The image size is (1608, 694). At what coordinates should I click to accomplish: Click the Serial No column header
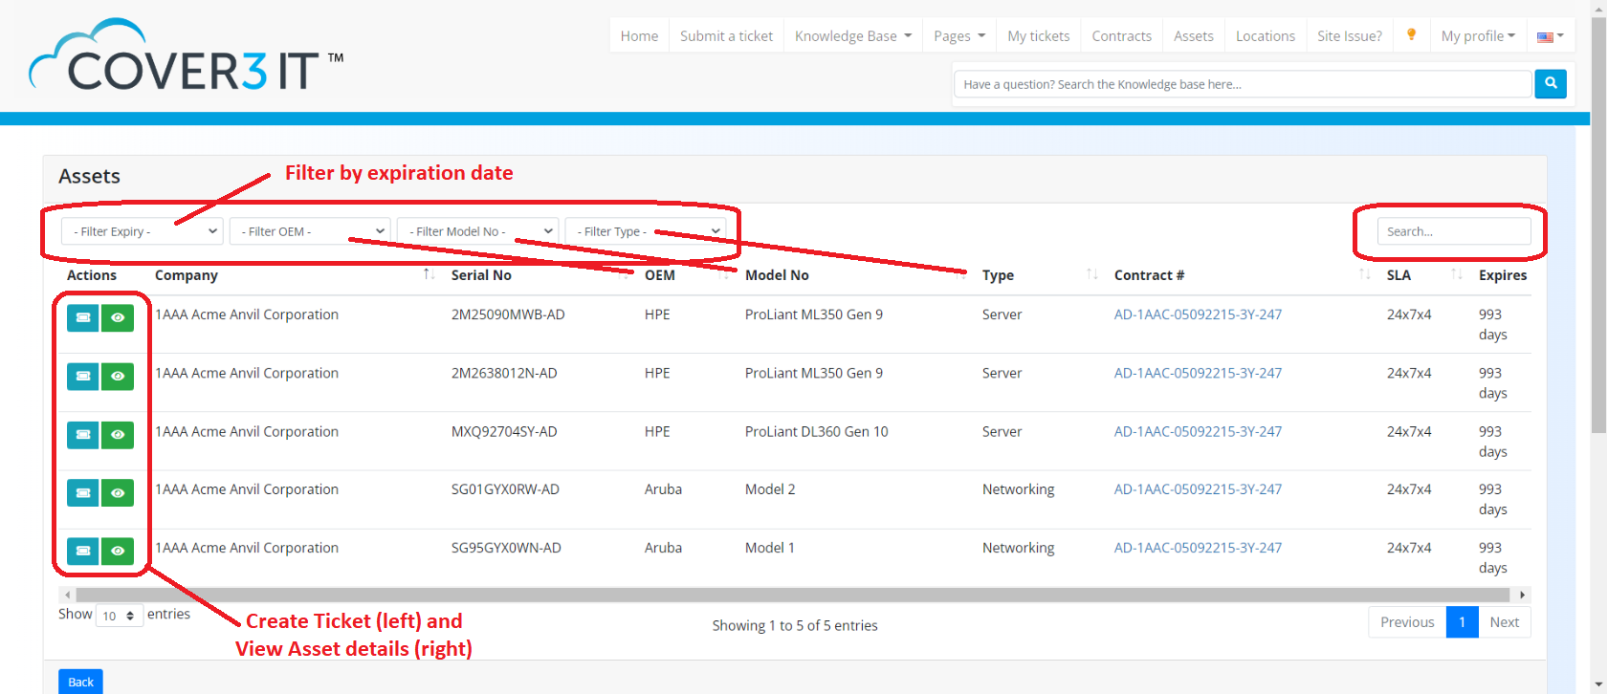point(481,275)
